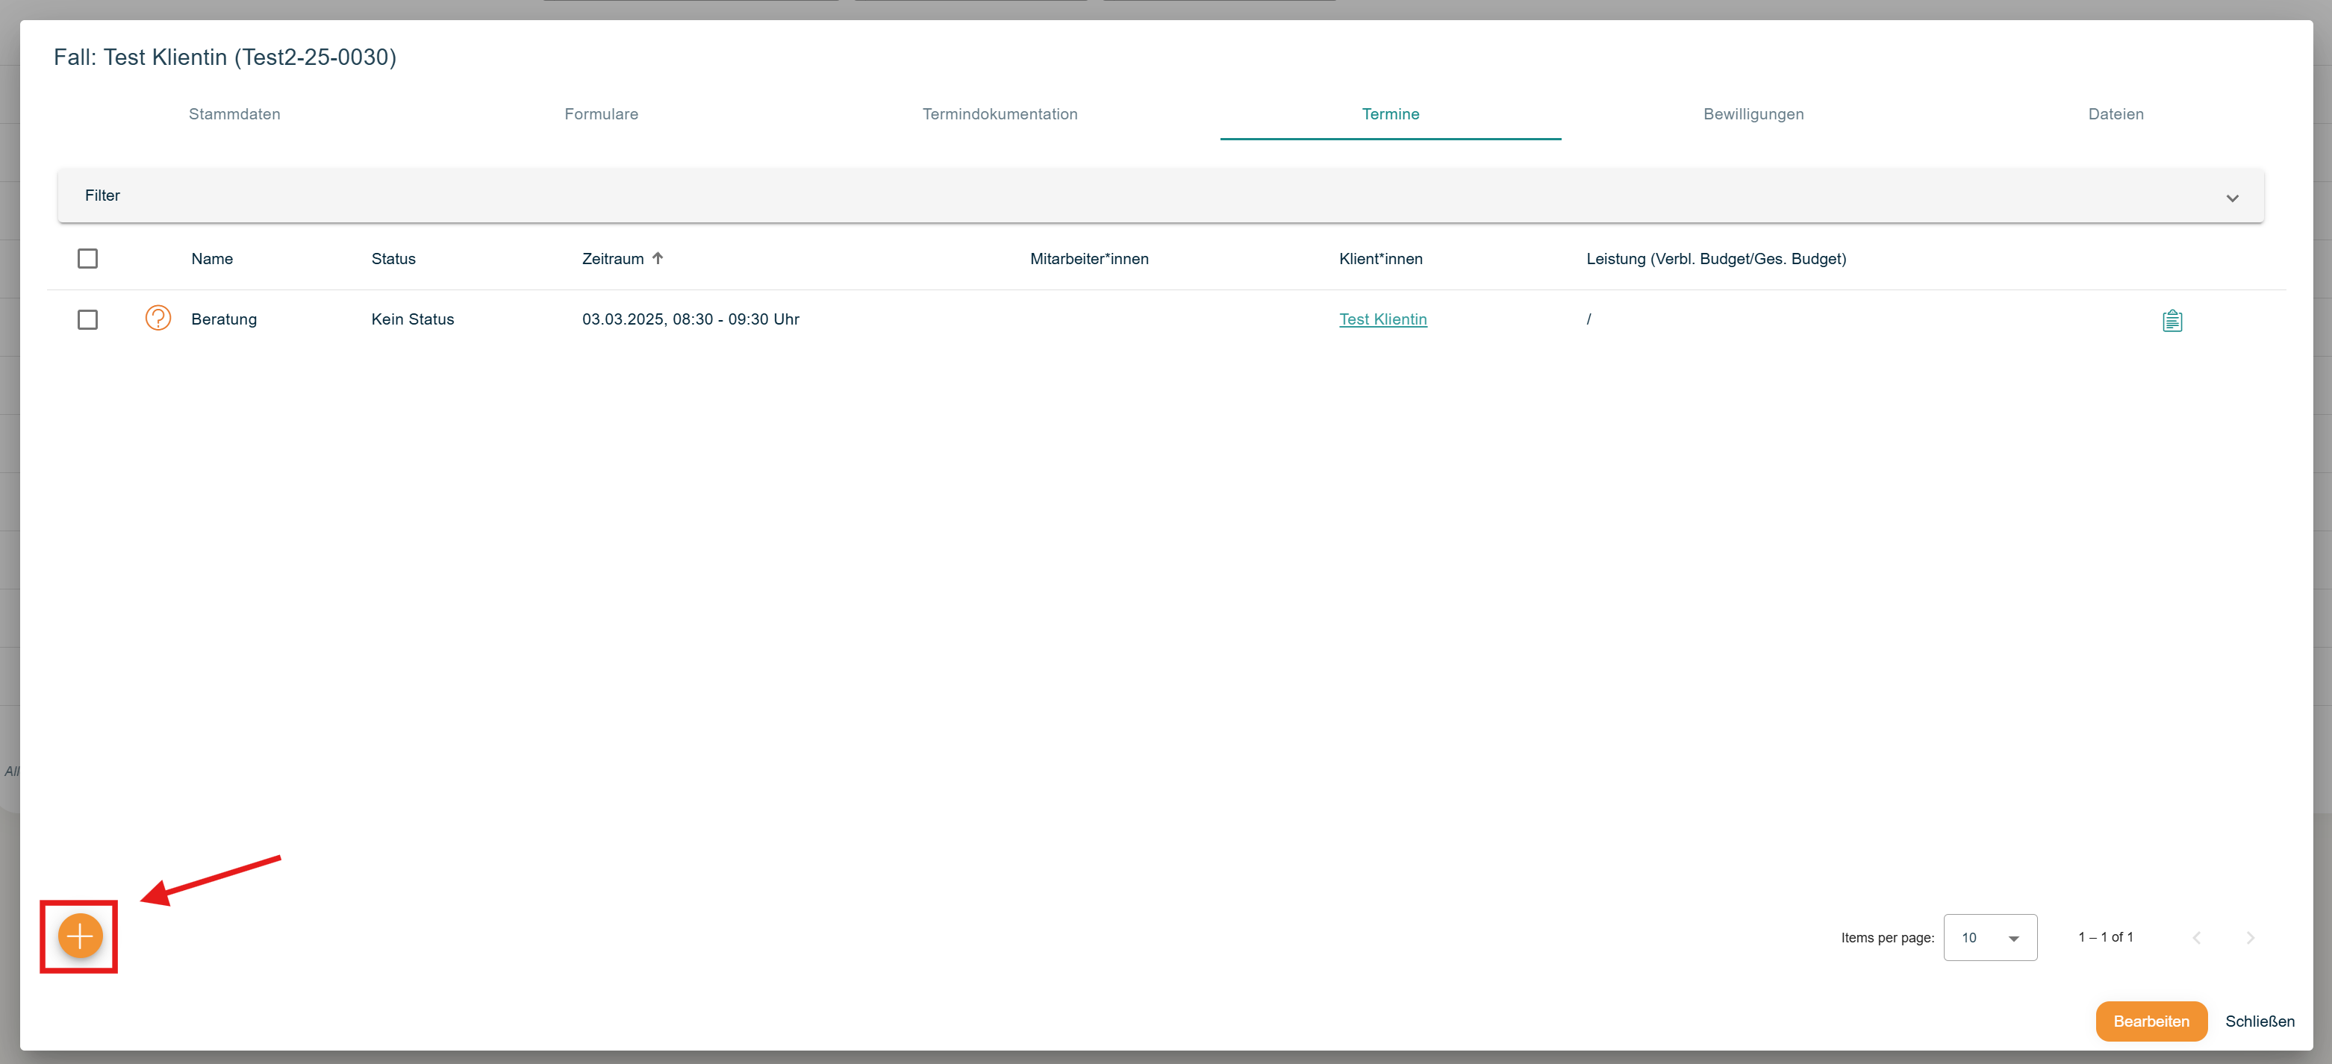Check the select-all checkbox in the table header
This screenshot has height=1064, width=2332.
(x=88, y=258)
